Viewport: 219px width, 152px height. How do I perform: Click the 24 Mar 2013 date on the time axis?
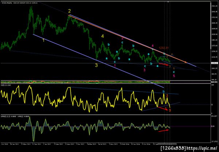(91, 144)
